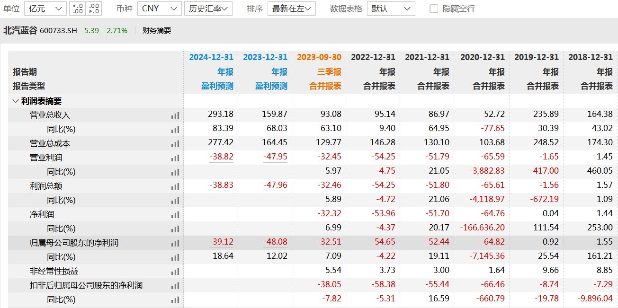Open chart icon for 利润总额 同比(%) row

(175, 200)
